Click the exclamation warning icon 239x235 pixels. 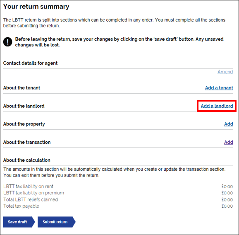pyautogui.click(x=7, y=42)
